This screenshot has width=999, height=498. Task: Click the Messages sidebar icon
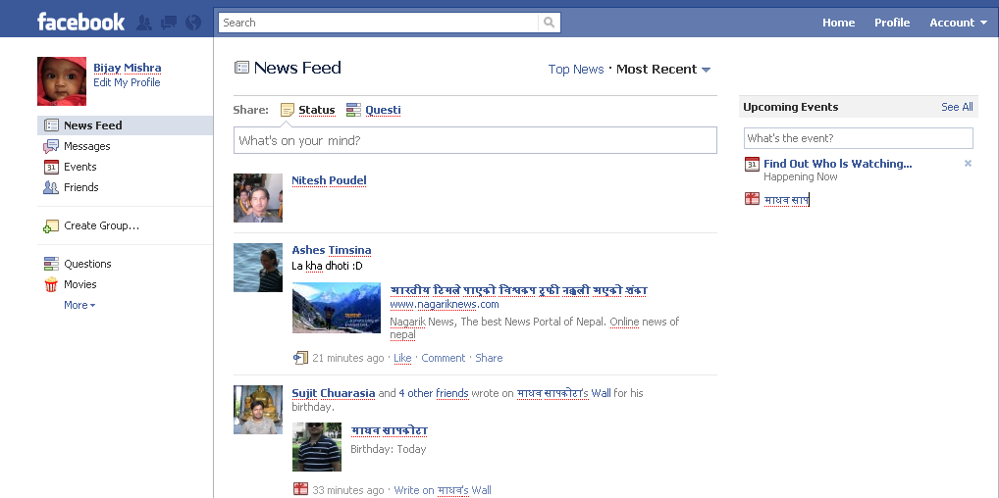point(51,146)
